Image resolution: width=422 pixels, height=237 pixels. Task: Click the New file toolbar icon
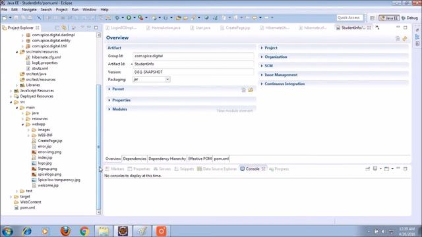(x=5, y=18)
